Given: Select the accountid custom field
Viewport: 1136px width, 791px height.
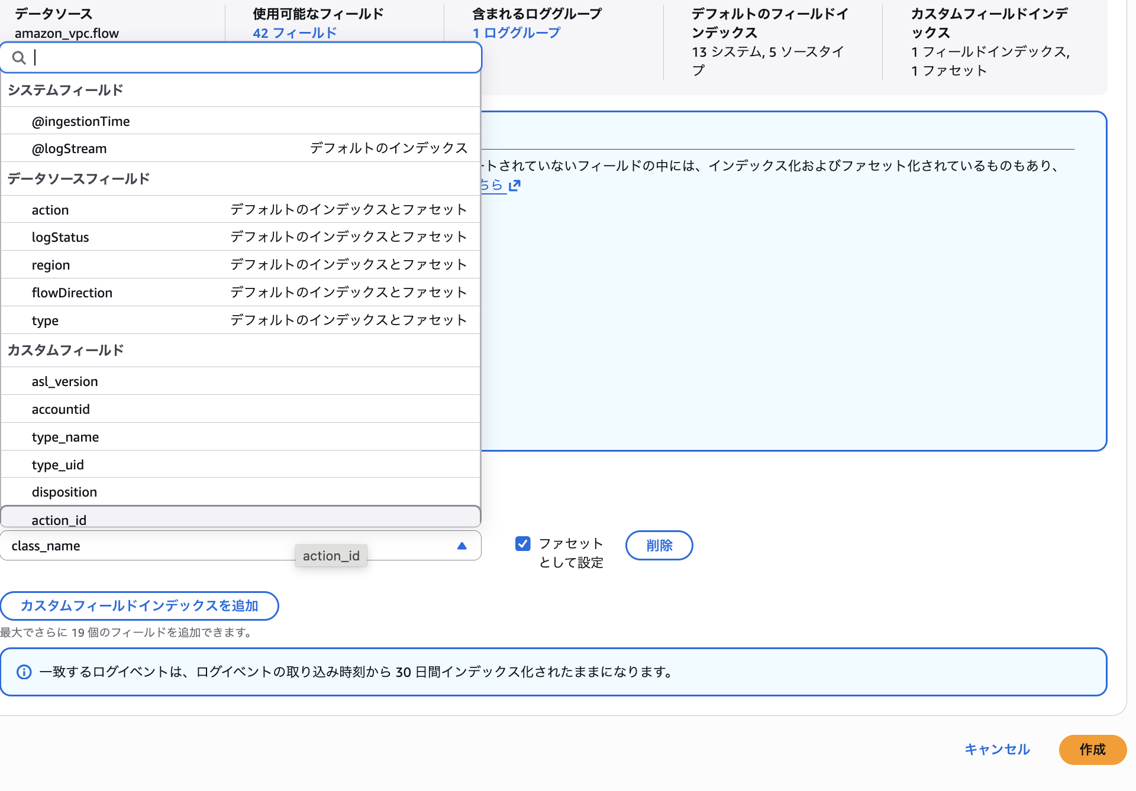Looking at the screenshot, I should 61,409.
